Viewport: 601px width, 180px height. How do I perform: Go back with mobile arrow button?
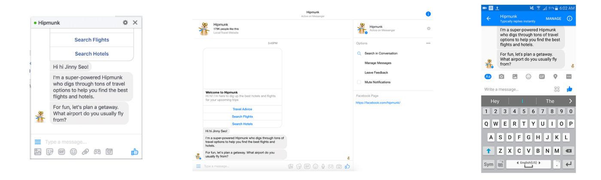489,19
